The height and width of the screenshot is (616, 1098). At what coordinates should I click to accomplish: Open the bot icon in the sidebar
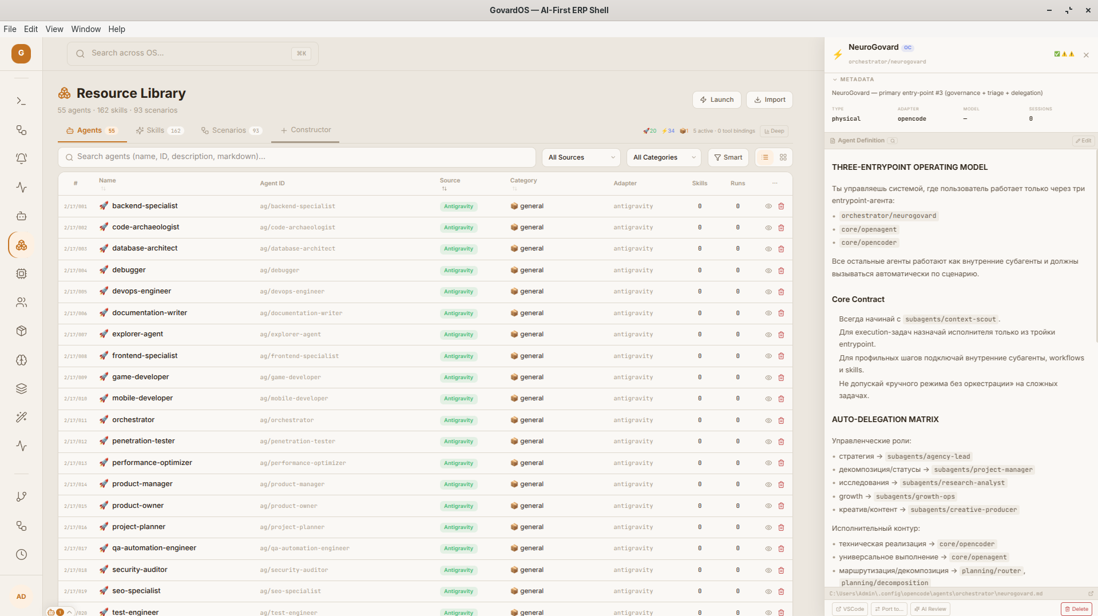coord(21,216)
